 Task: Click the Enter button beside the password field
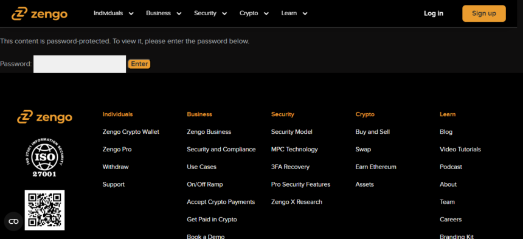point(139,64)
